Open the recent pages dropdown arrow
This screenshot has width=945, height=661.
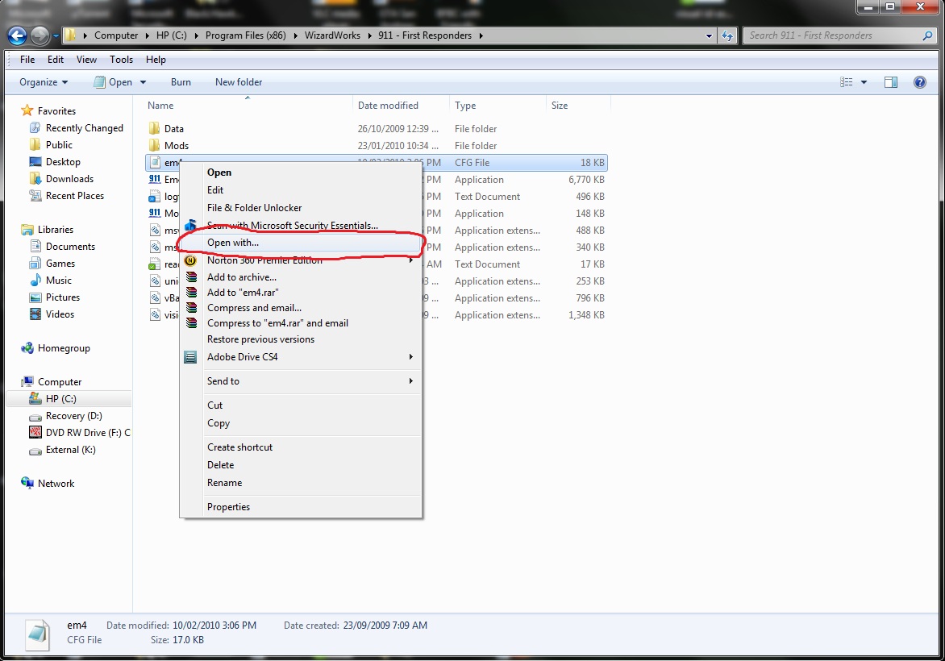click(x=56, y=35)
